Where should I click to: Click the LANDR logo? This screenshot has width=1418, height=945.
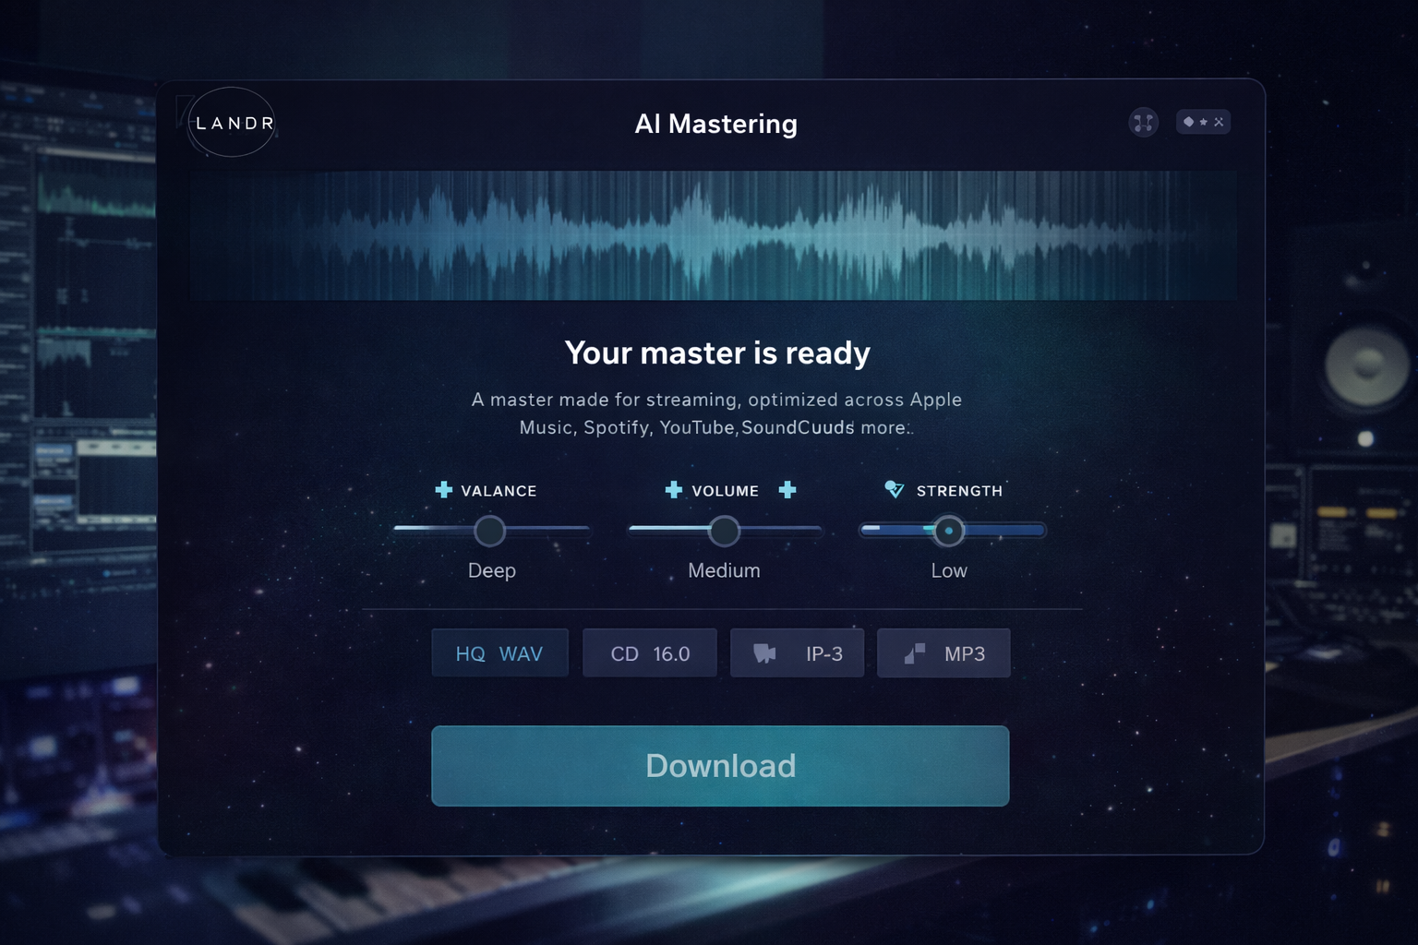(x=232, y=123)
